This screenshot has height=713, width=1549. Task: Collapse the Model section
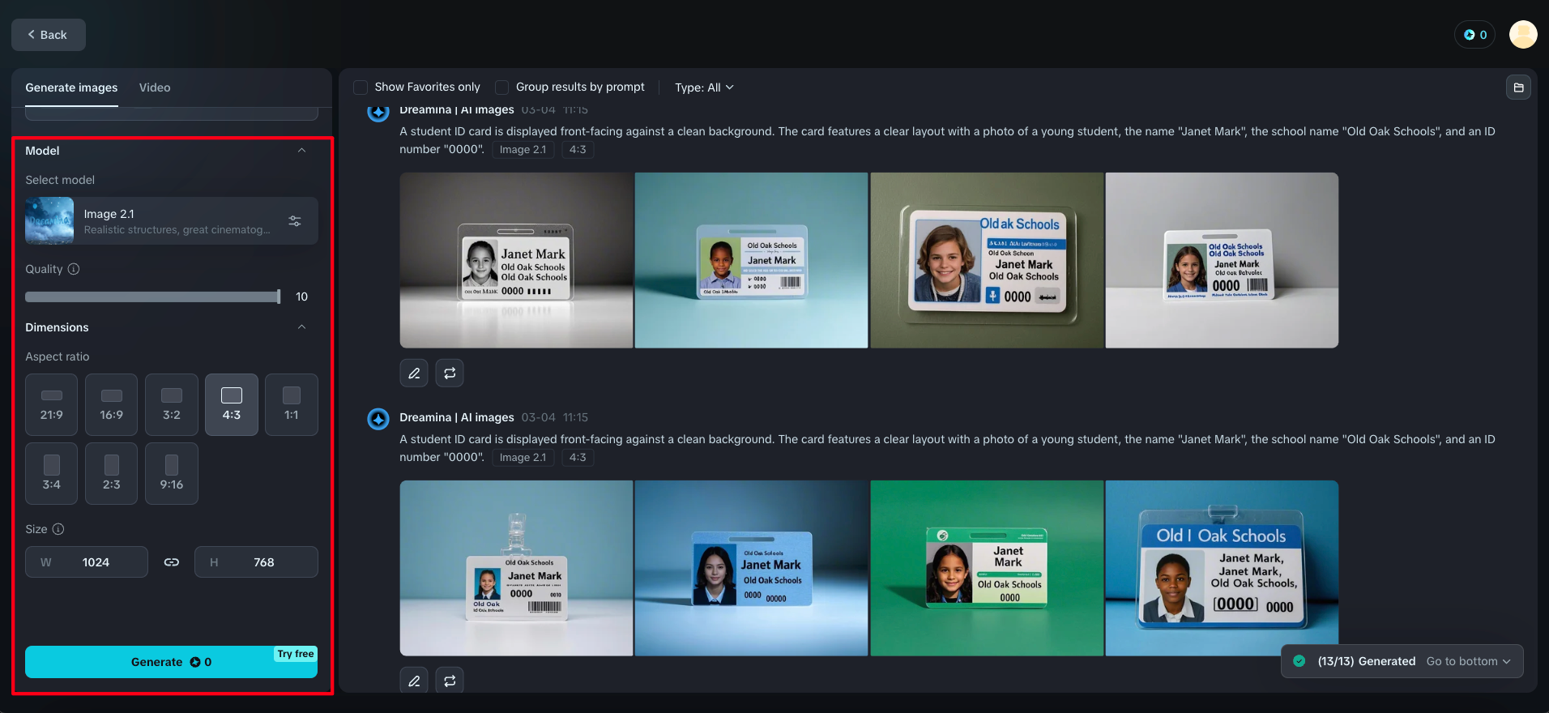301,151
